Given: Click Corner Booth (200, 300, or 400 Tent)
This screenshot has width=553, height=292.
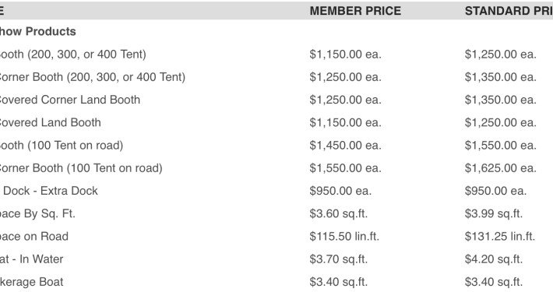Looking at the screenshot, I should pos(92,77).
